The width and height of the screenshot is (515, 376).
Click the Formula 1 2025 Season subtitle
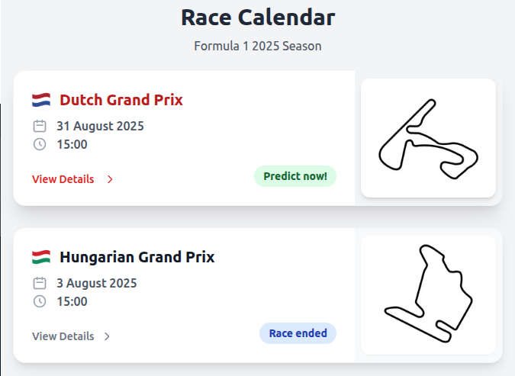(258, 46)
